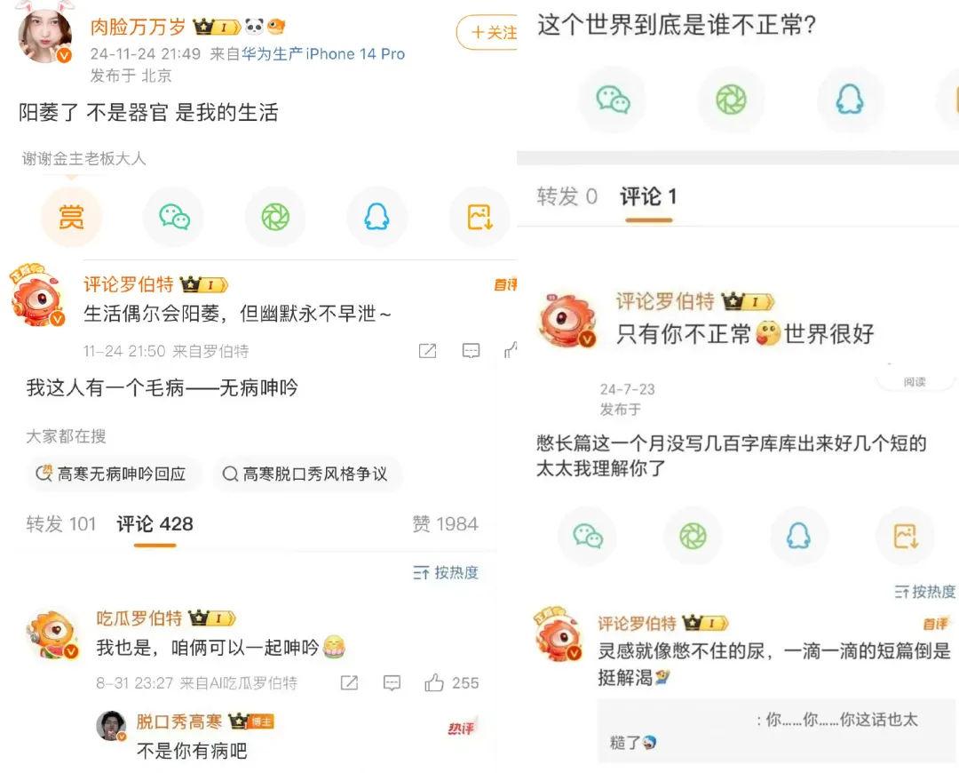The width and height of the screenshot is (959, 773).
Task: View 赞 1984 likes list
Action: (x=445, y=524)
